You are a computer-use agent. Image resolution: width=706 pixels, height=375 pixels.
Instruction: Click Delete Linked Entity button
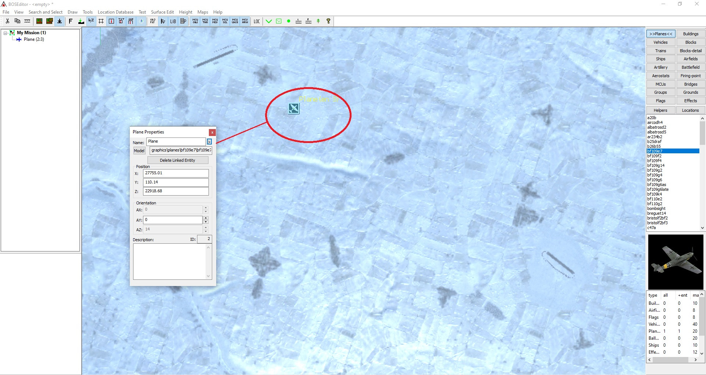coord(178,160)
